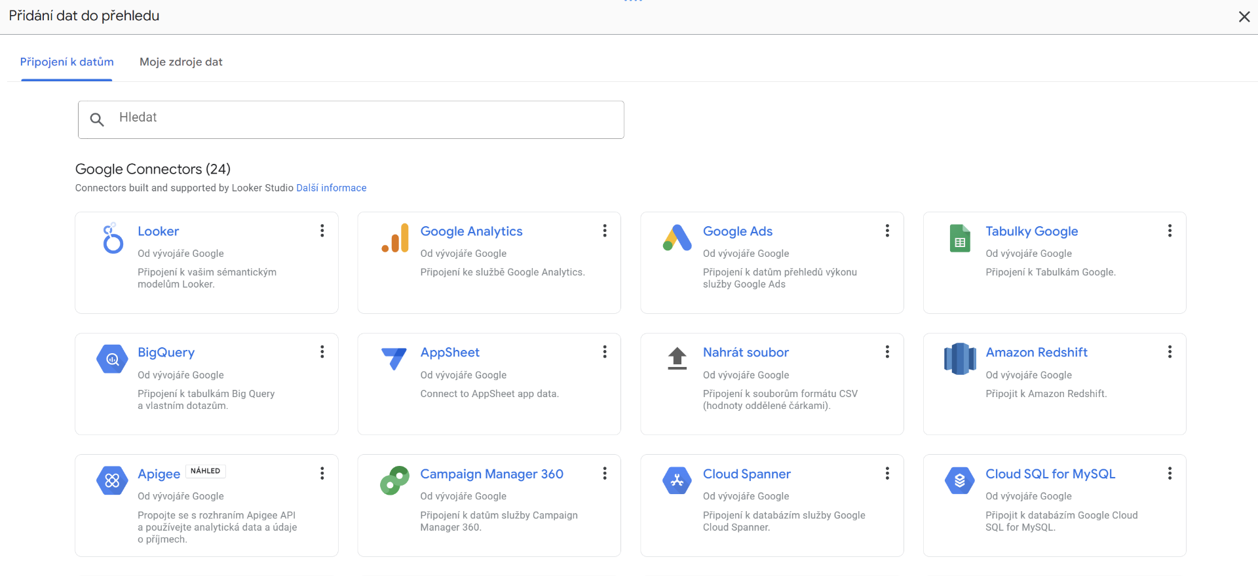This screenshot has height=576, width=1258.
Task: Click into the Hledat search field
Action: [351, 119]
